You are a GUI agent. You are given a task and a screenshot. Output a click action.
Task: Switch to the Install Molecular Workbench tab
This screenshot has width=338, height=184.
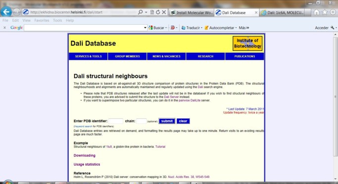coord(192,12)
